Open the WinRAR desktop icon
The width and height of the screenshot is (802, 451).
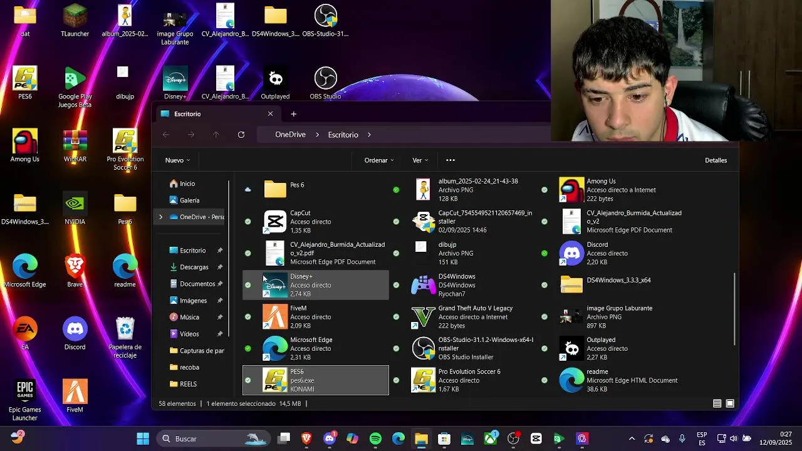click(x=75, y=146)
